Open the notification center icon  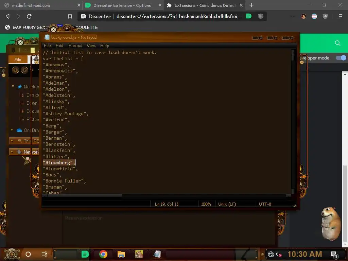(x=334, y=255)
